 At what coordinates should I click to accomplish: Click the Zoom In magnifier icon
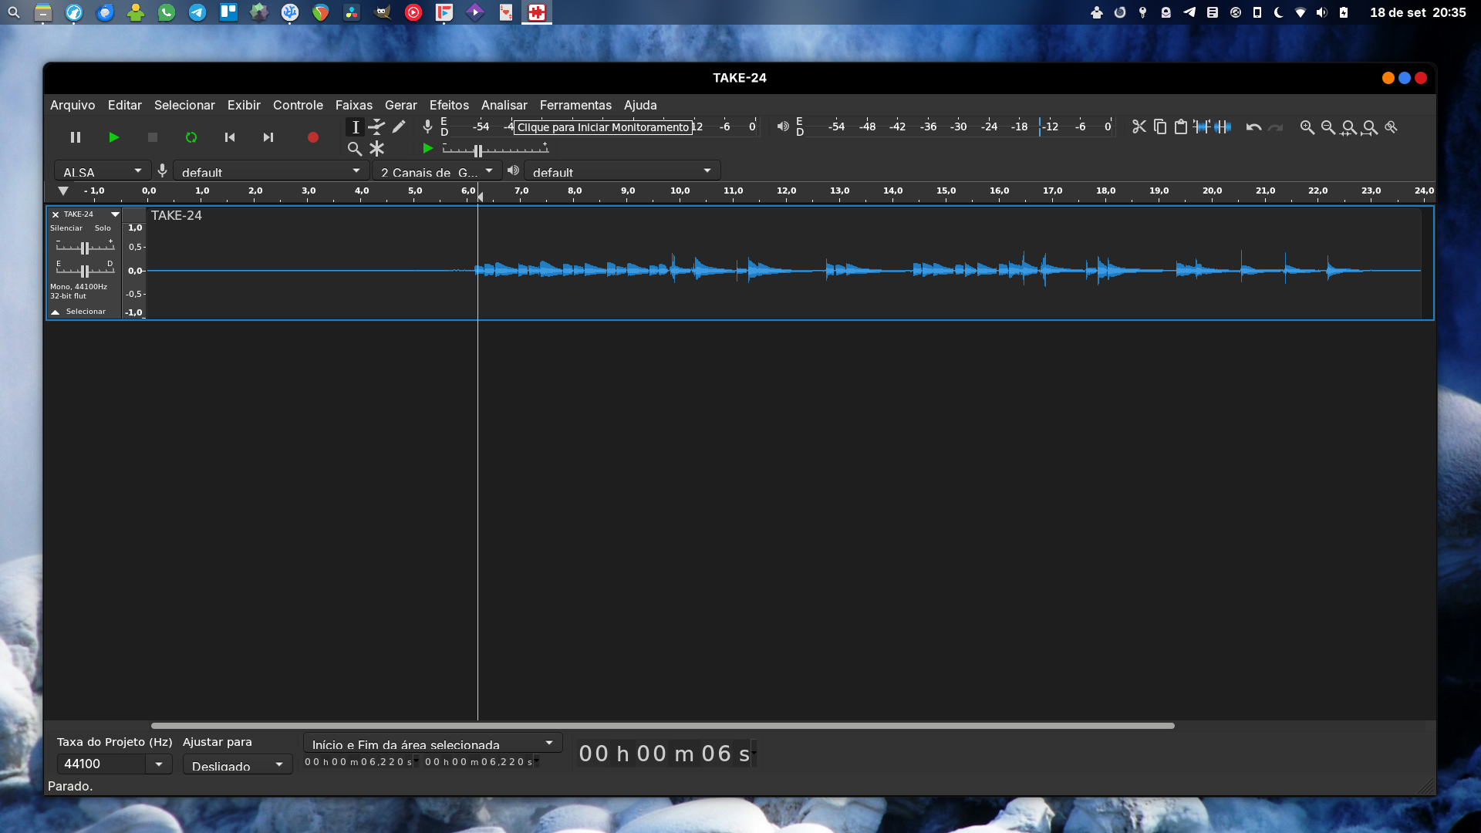click(x=1307, y=126)
